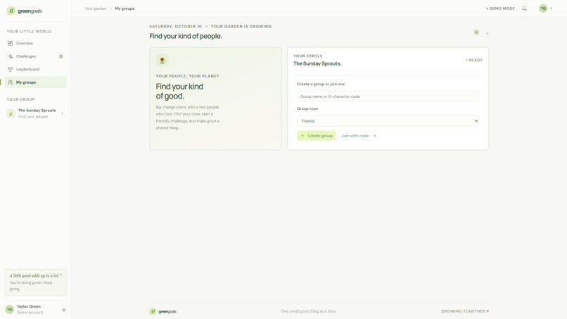
Task: Open the Overview page
Action: pos(35,43)
